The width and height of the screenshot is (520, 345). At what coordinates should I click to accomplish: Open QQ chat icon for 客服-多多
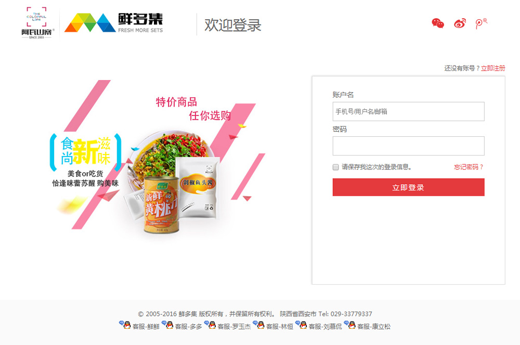point(168,325)
